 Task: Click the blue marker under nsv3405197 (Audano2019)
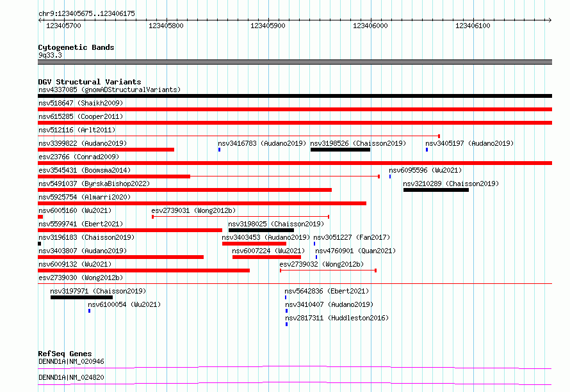[427, 150]
